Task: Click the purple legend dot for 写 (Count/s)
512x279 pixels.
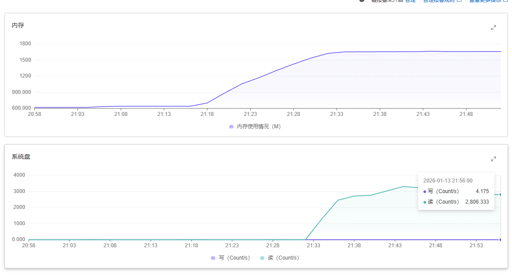Action: click(x=213, y=258)
